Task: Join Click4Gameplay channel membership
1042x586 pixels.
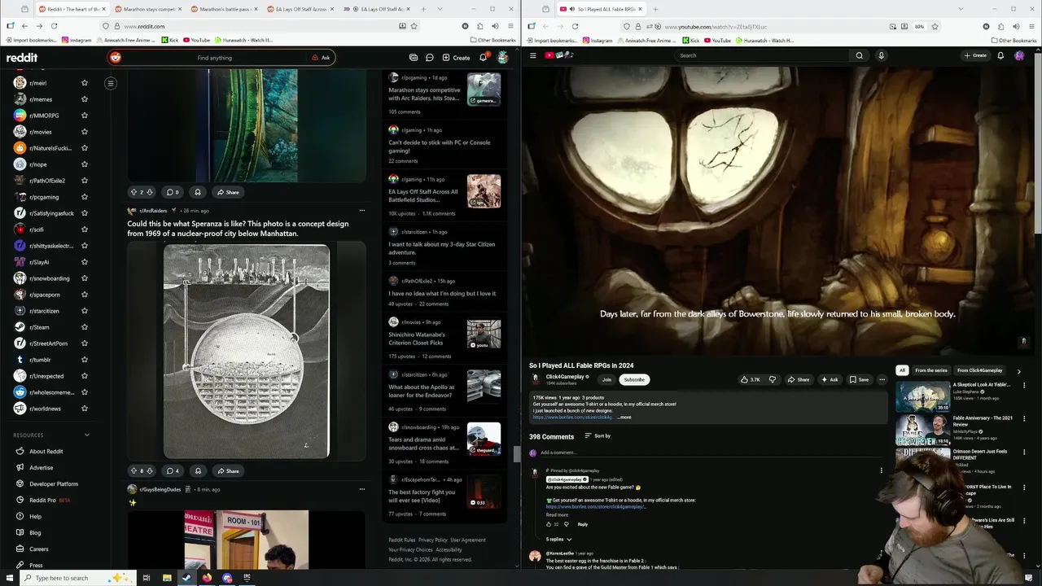Action: (x=606, y=379)
